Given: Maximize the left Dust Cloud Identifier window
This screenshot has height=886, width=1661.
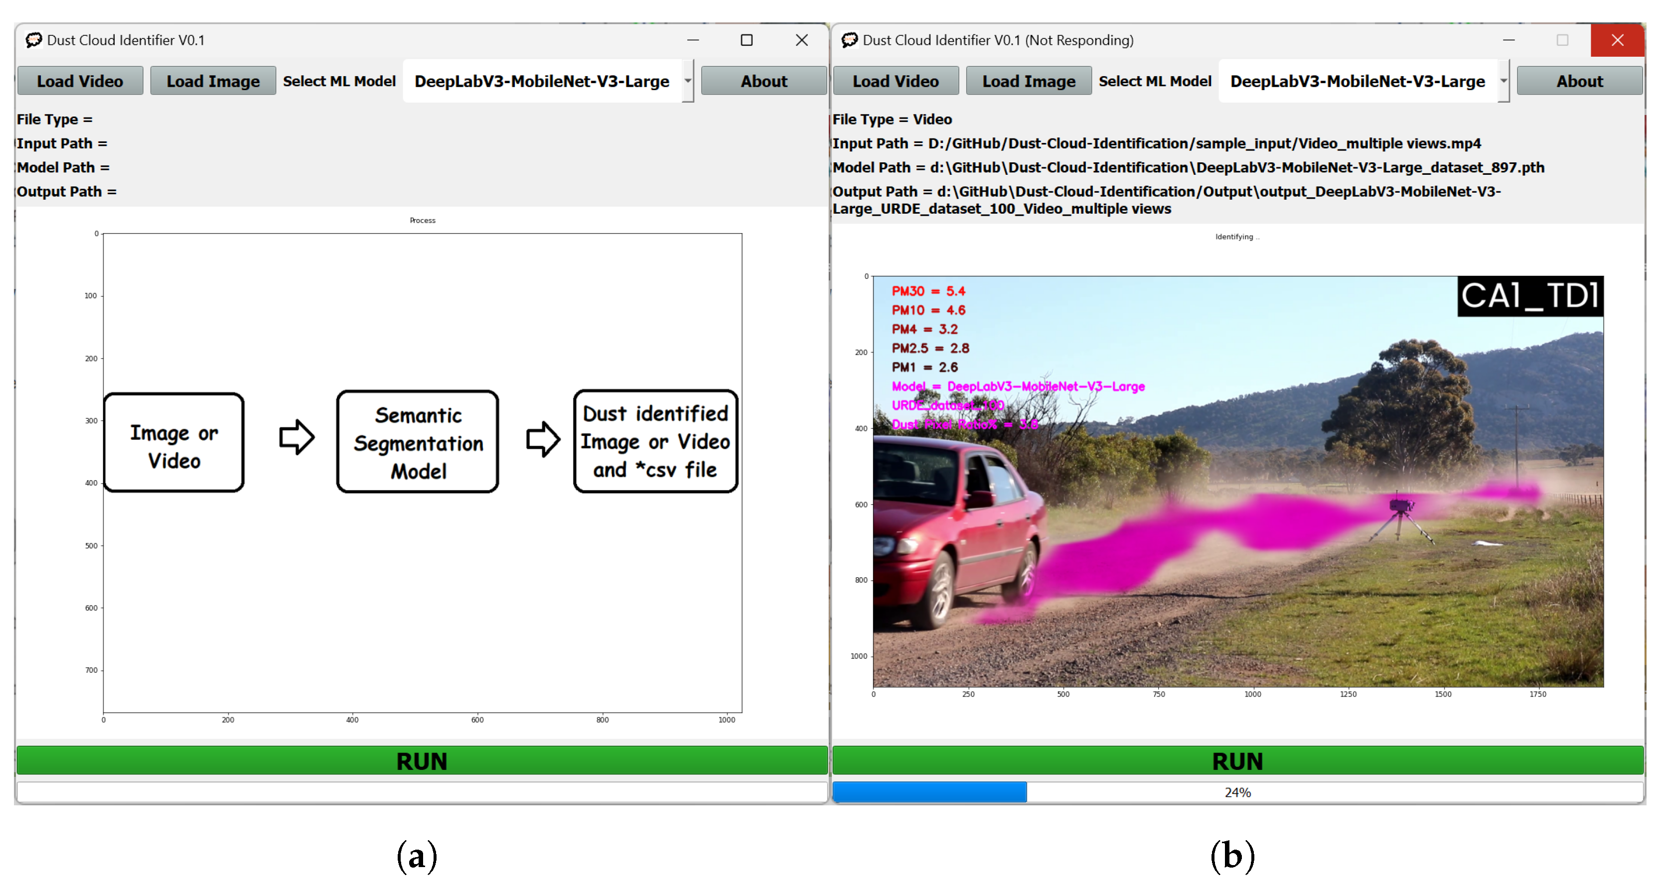Looking at the screenshot, I should 746,40.
